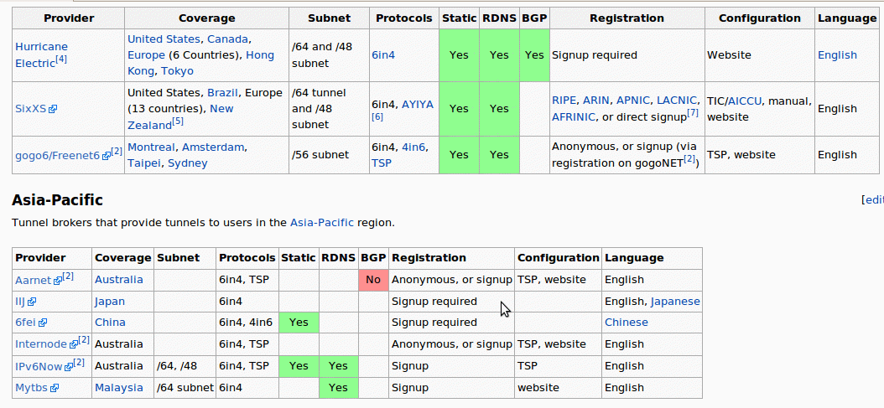This screenshot has width=884, height=408.
Task: Click the edit link for Asia-Pacific section
Action: 874,199
